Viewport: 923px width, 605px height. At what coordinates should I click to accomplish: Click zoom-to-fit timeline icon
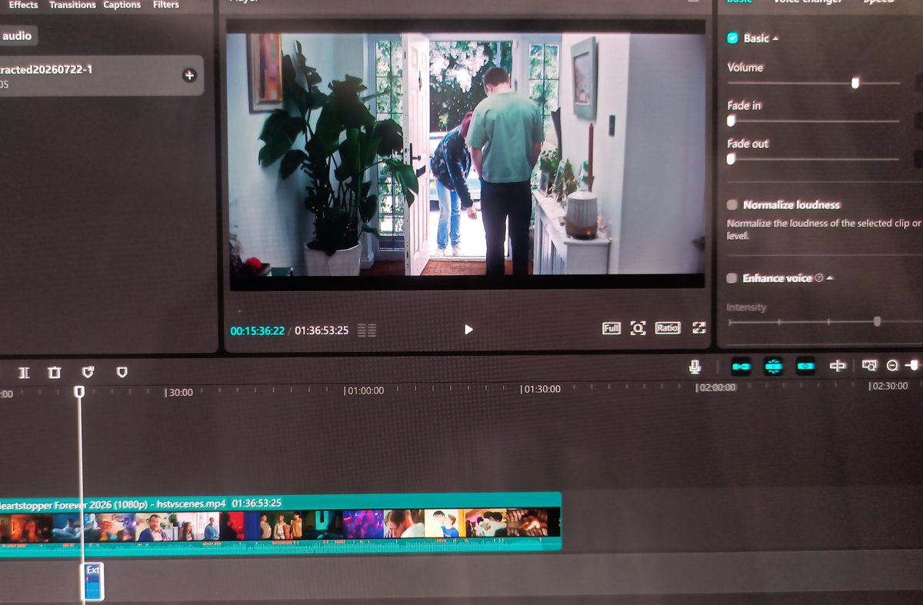click(x=870, y=365)
